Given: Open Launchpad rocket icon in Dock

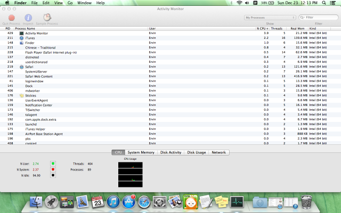Looking at the screenshot, I should tap(51, 202).
